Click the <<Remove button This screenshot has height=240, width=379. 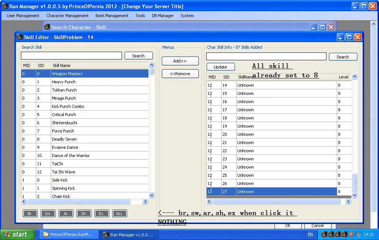180,74
